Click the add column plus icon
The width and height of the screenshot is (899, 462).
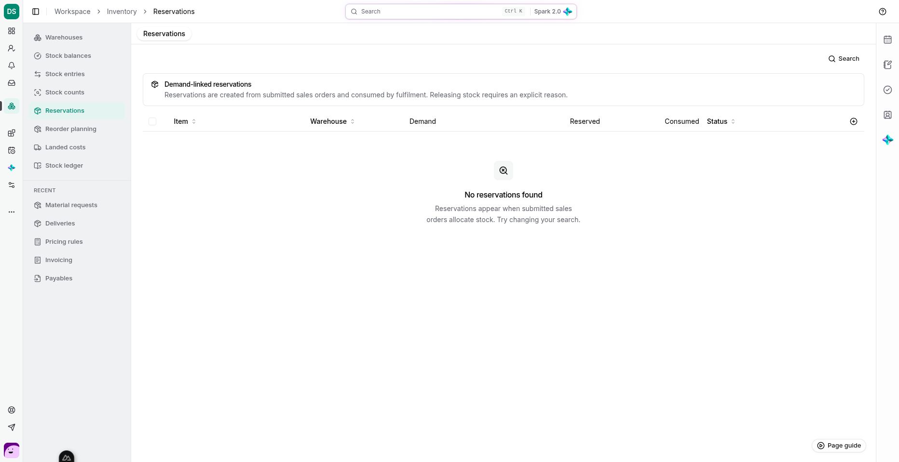coord(854,121)
